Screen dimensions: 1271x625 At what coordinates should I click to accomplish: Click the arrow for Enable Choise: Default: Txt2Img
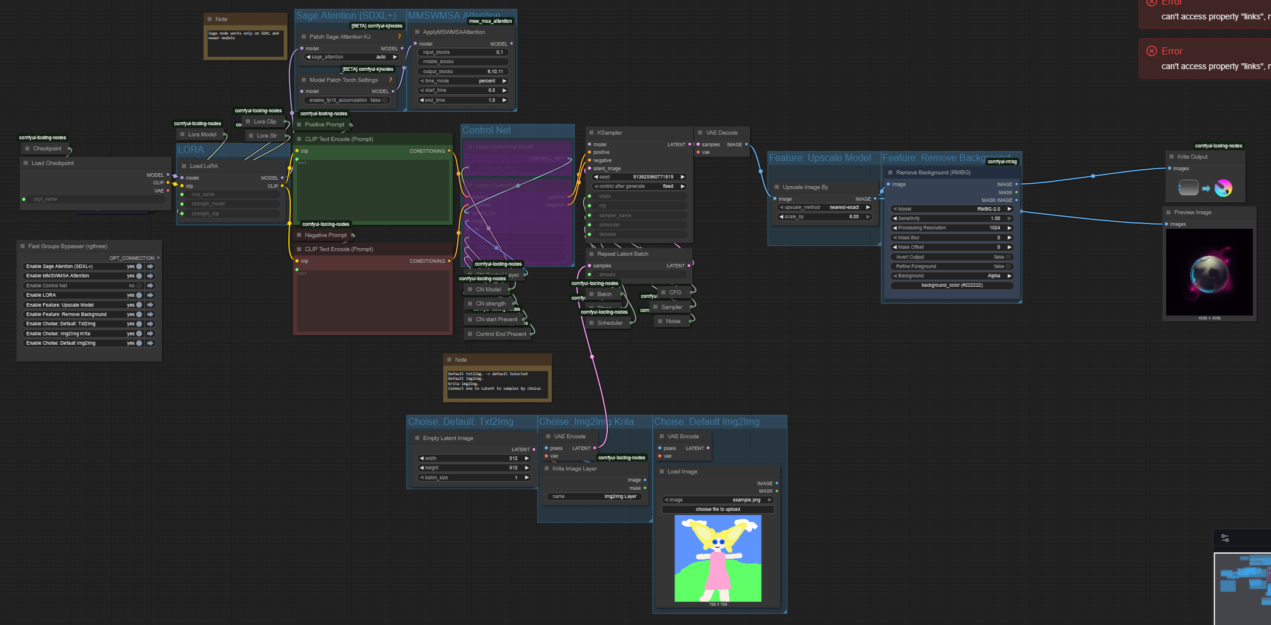[150, 324]
